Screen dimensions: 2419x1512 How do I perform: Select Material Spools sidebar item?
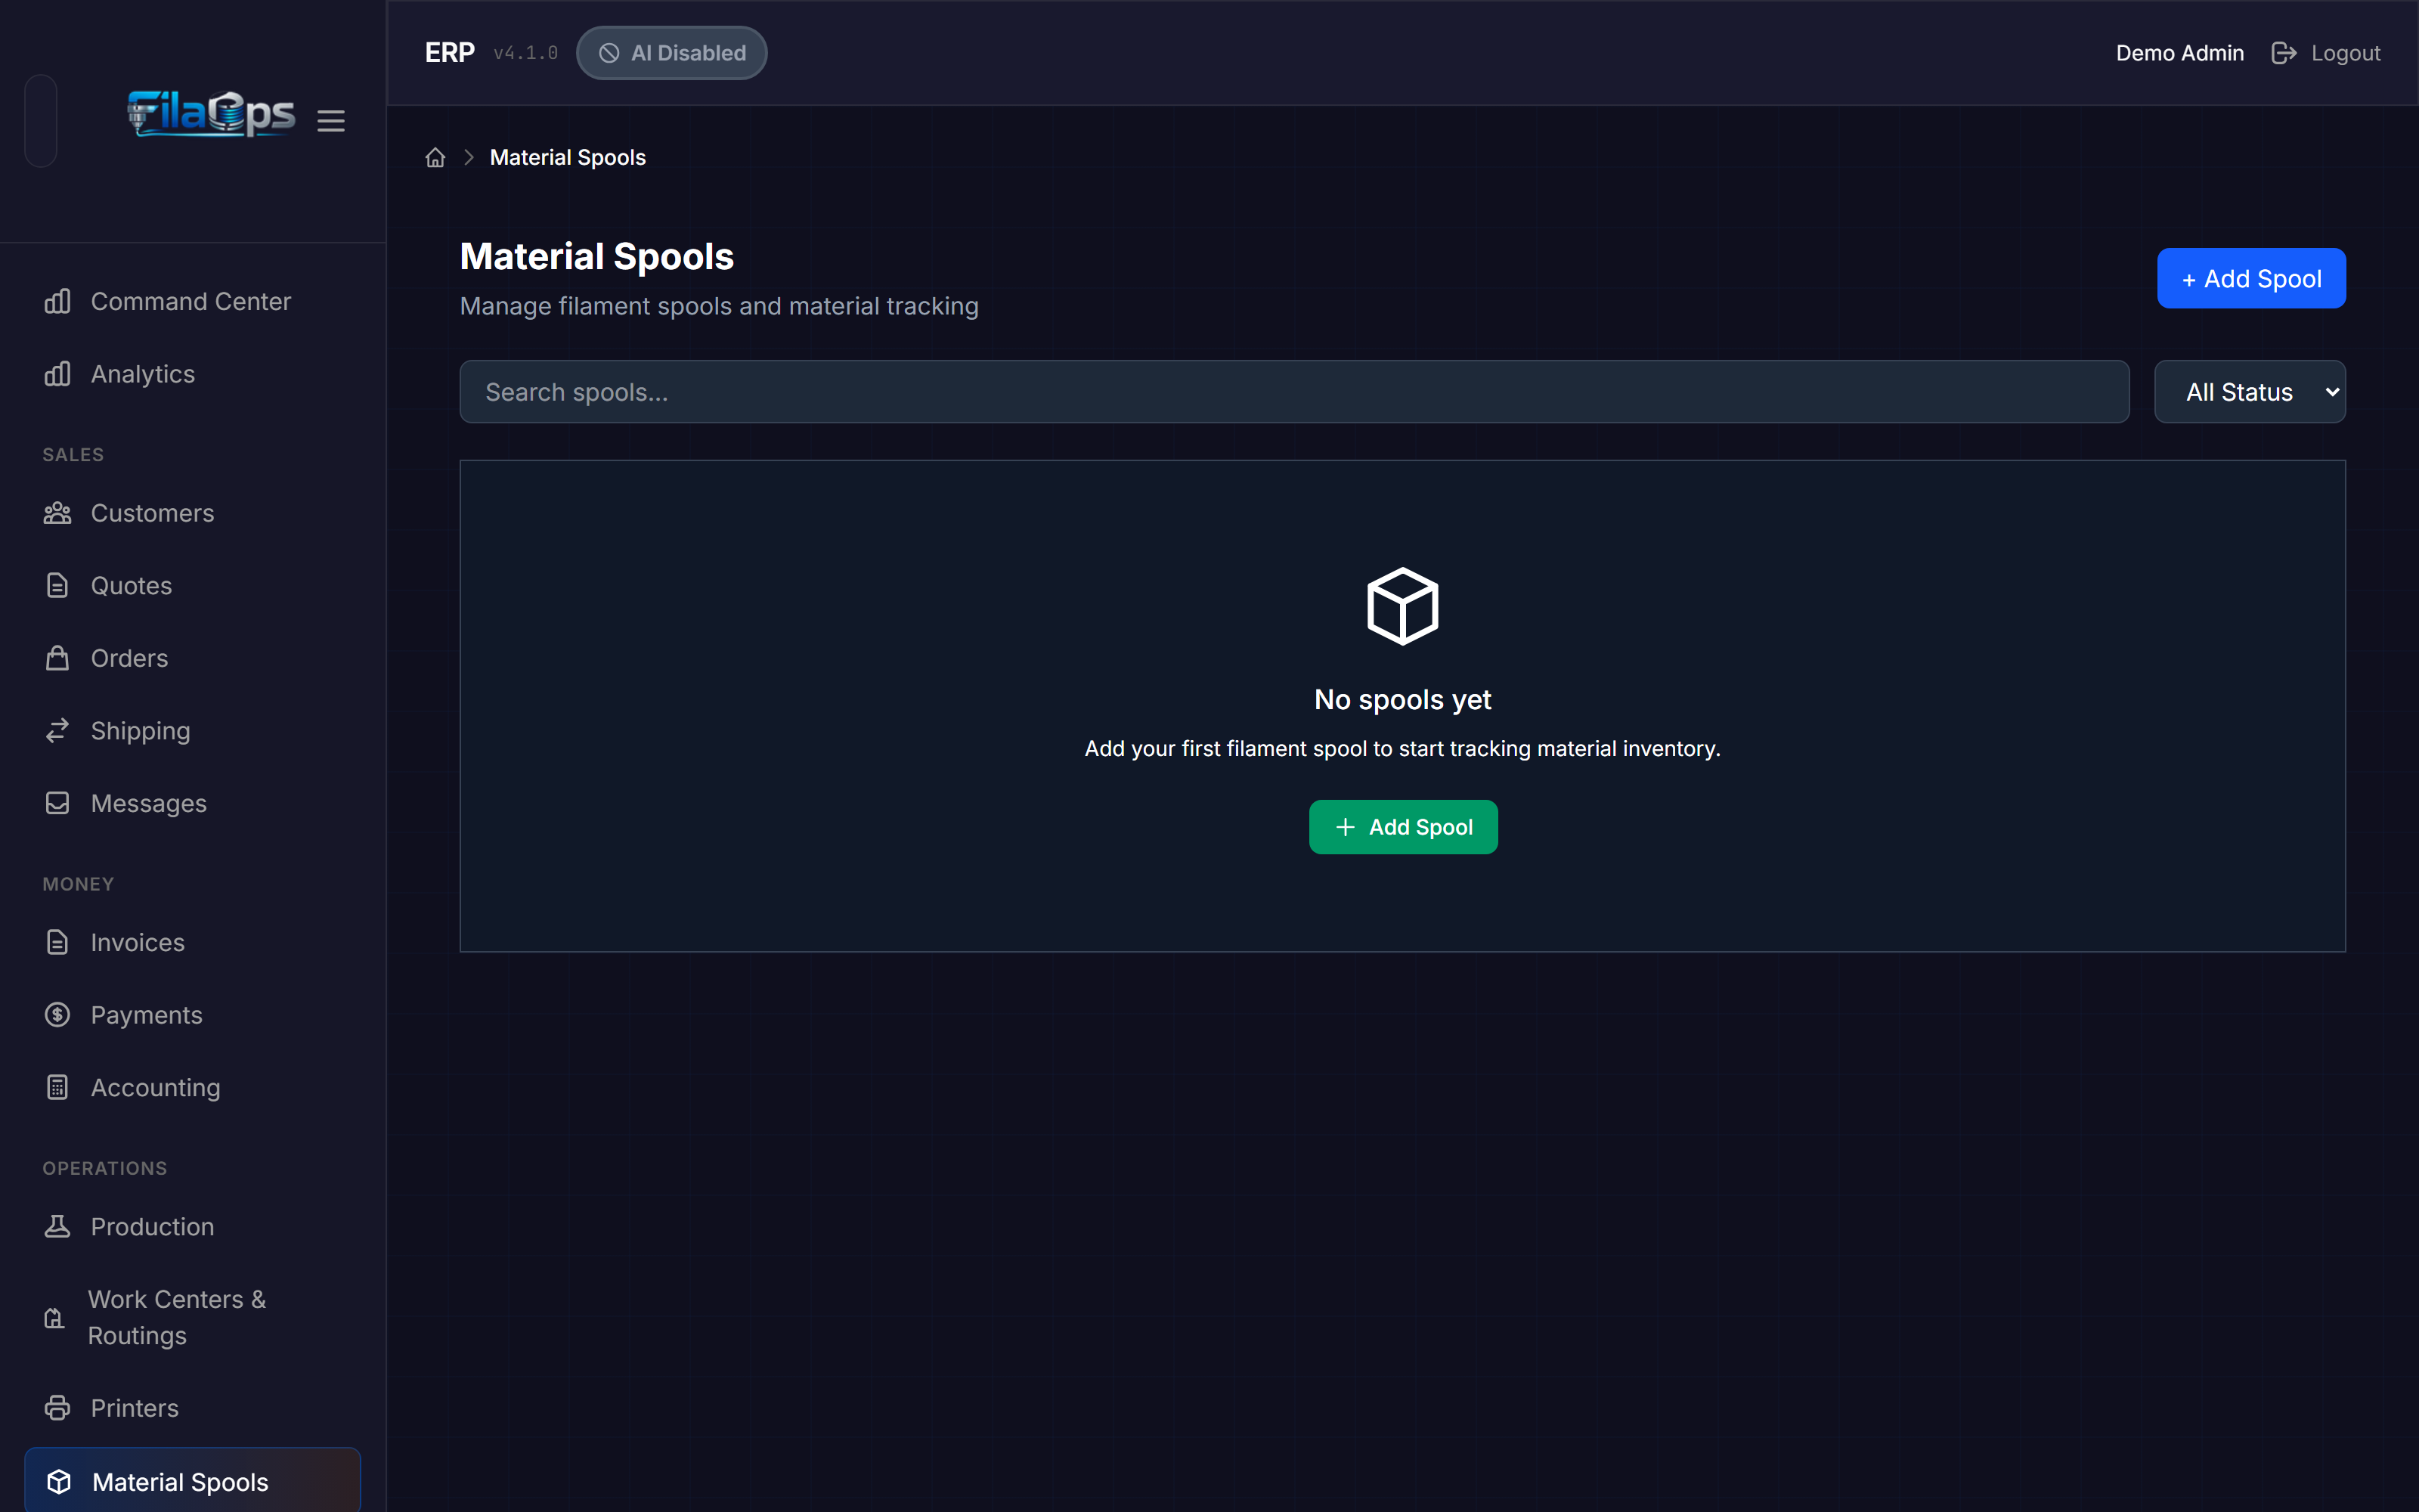(192, 1481)
